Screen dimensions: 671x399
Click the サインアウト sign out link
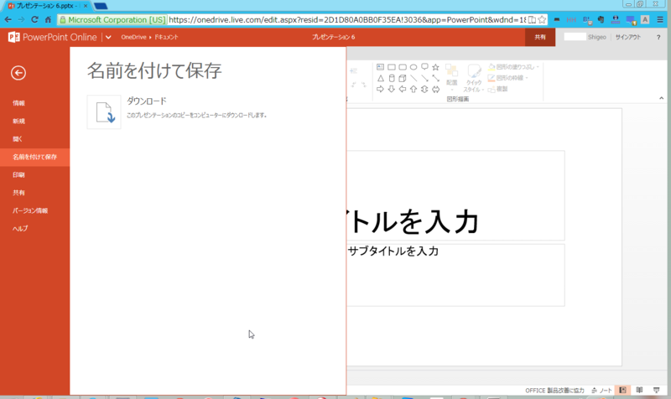coord(627,37)
